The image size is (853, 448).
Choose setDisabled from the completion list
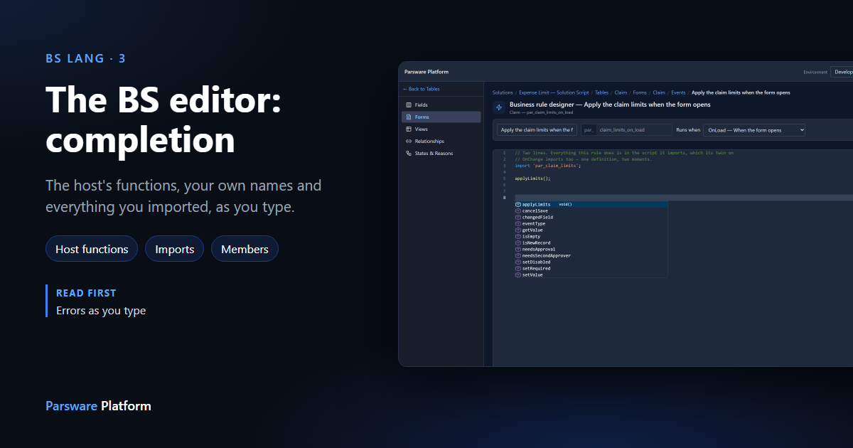tap(591, 262)
